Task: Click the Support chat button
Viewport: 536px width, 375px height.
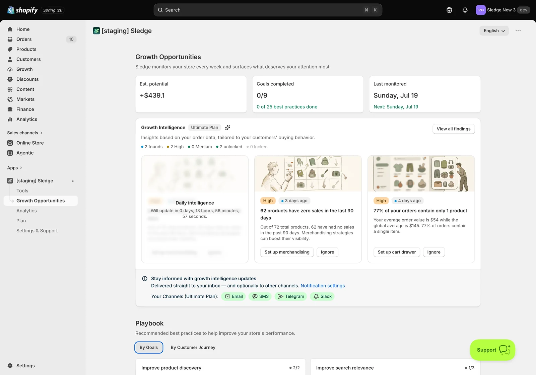Action: 492,350
